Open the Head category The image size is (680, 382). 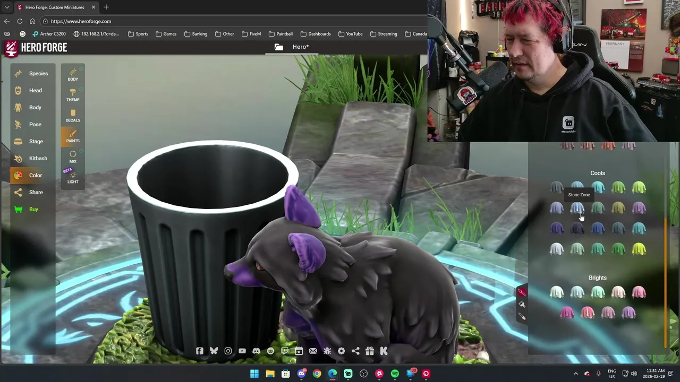point(32,90)
